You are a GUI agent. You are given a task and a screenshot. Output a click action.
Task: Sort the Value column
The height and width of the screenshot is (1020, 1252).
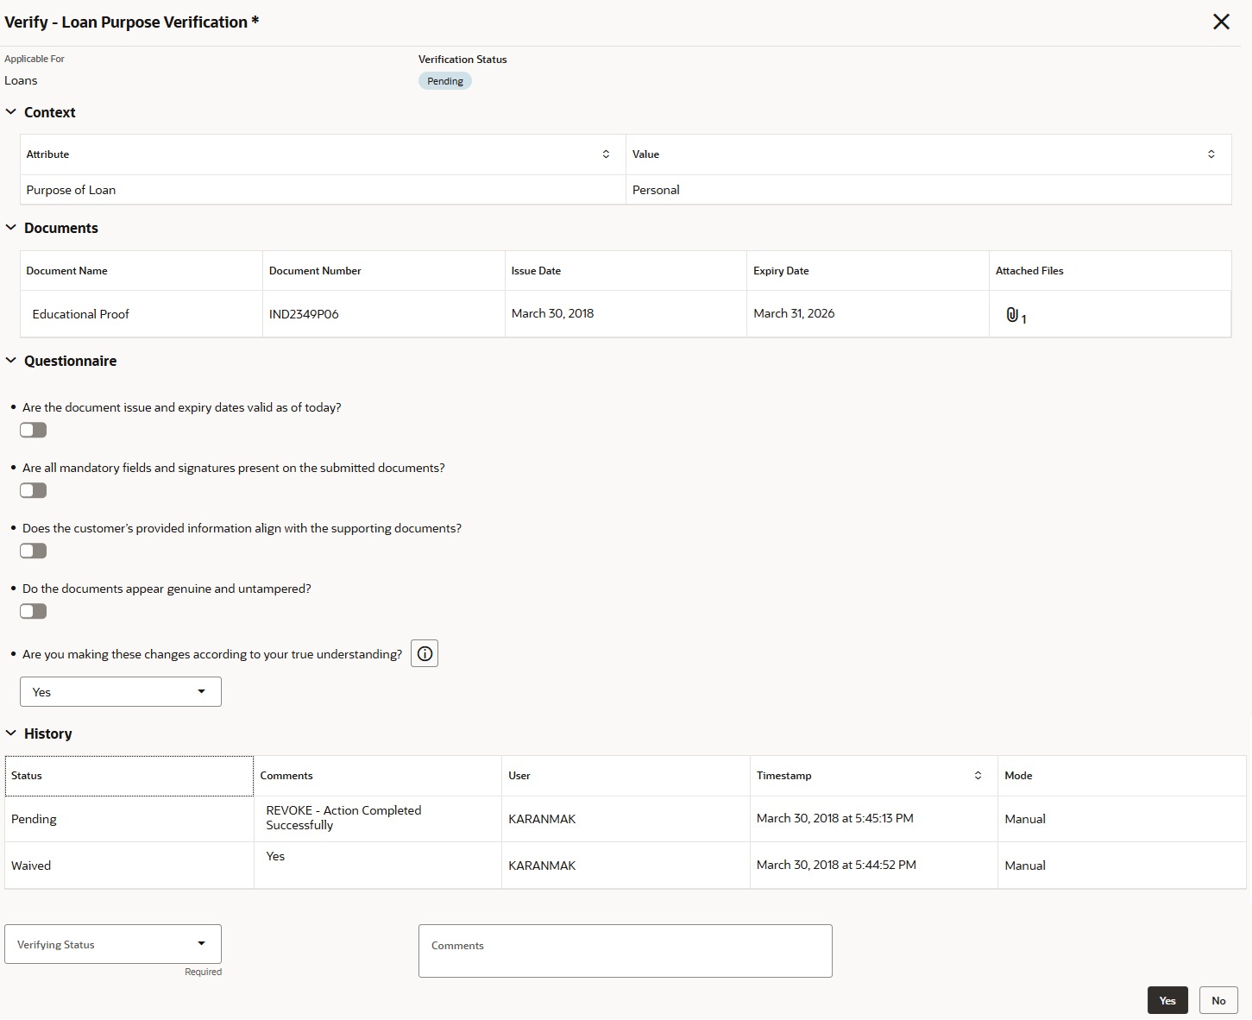(x=1211, y=154)
